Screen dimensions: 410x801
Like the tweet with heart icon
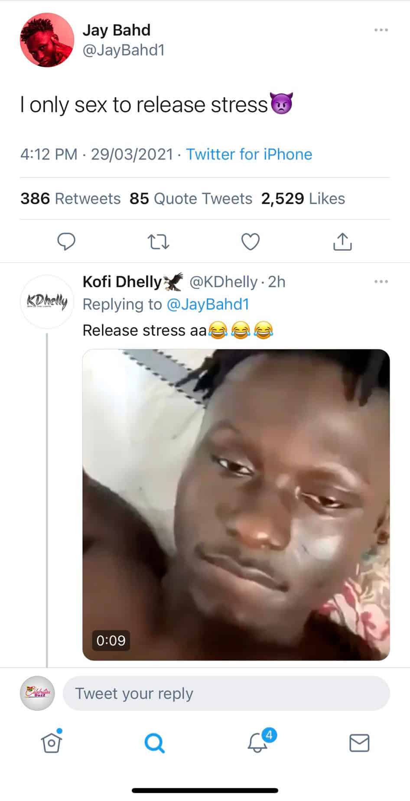click(x=250, y=241)
